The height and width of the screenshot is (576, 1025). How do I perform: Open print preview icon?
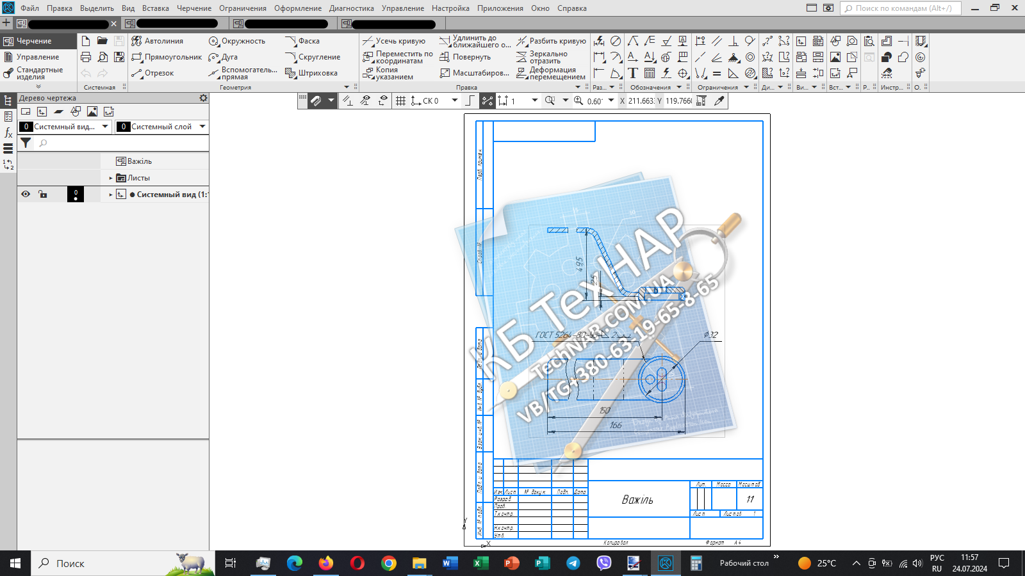(102, 57)
